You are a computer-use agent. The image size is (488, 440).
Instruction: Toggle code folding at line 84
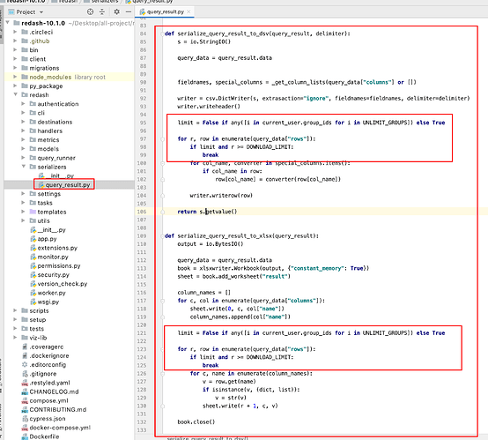[162, 34]
